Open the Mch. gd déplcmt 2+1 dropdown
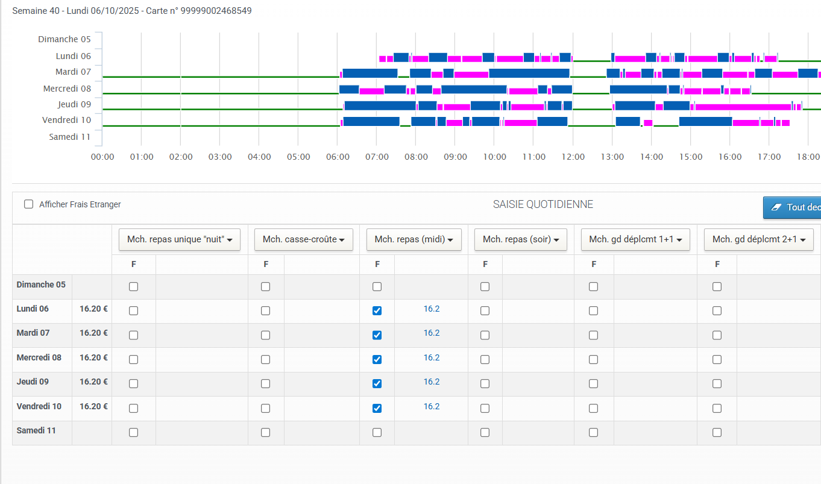Screen dimensions: 821x484 [x=759, y=239]
